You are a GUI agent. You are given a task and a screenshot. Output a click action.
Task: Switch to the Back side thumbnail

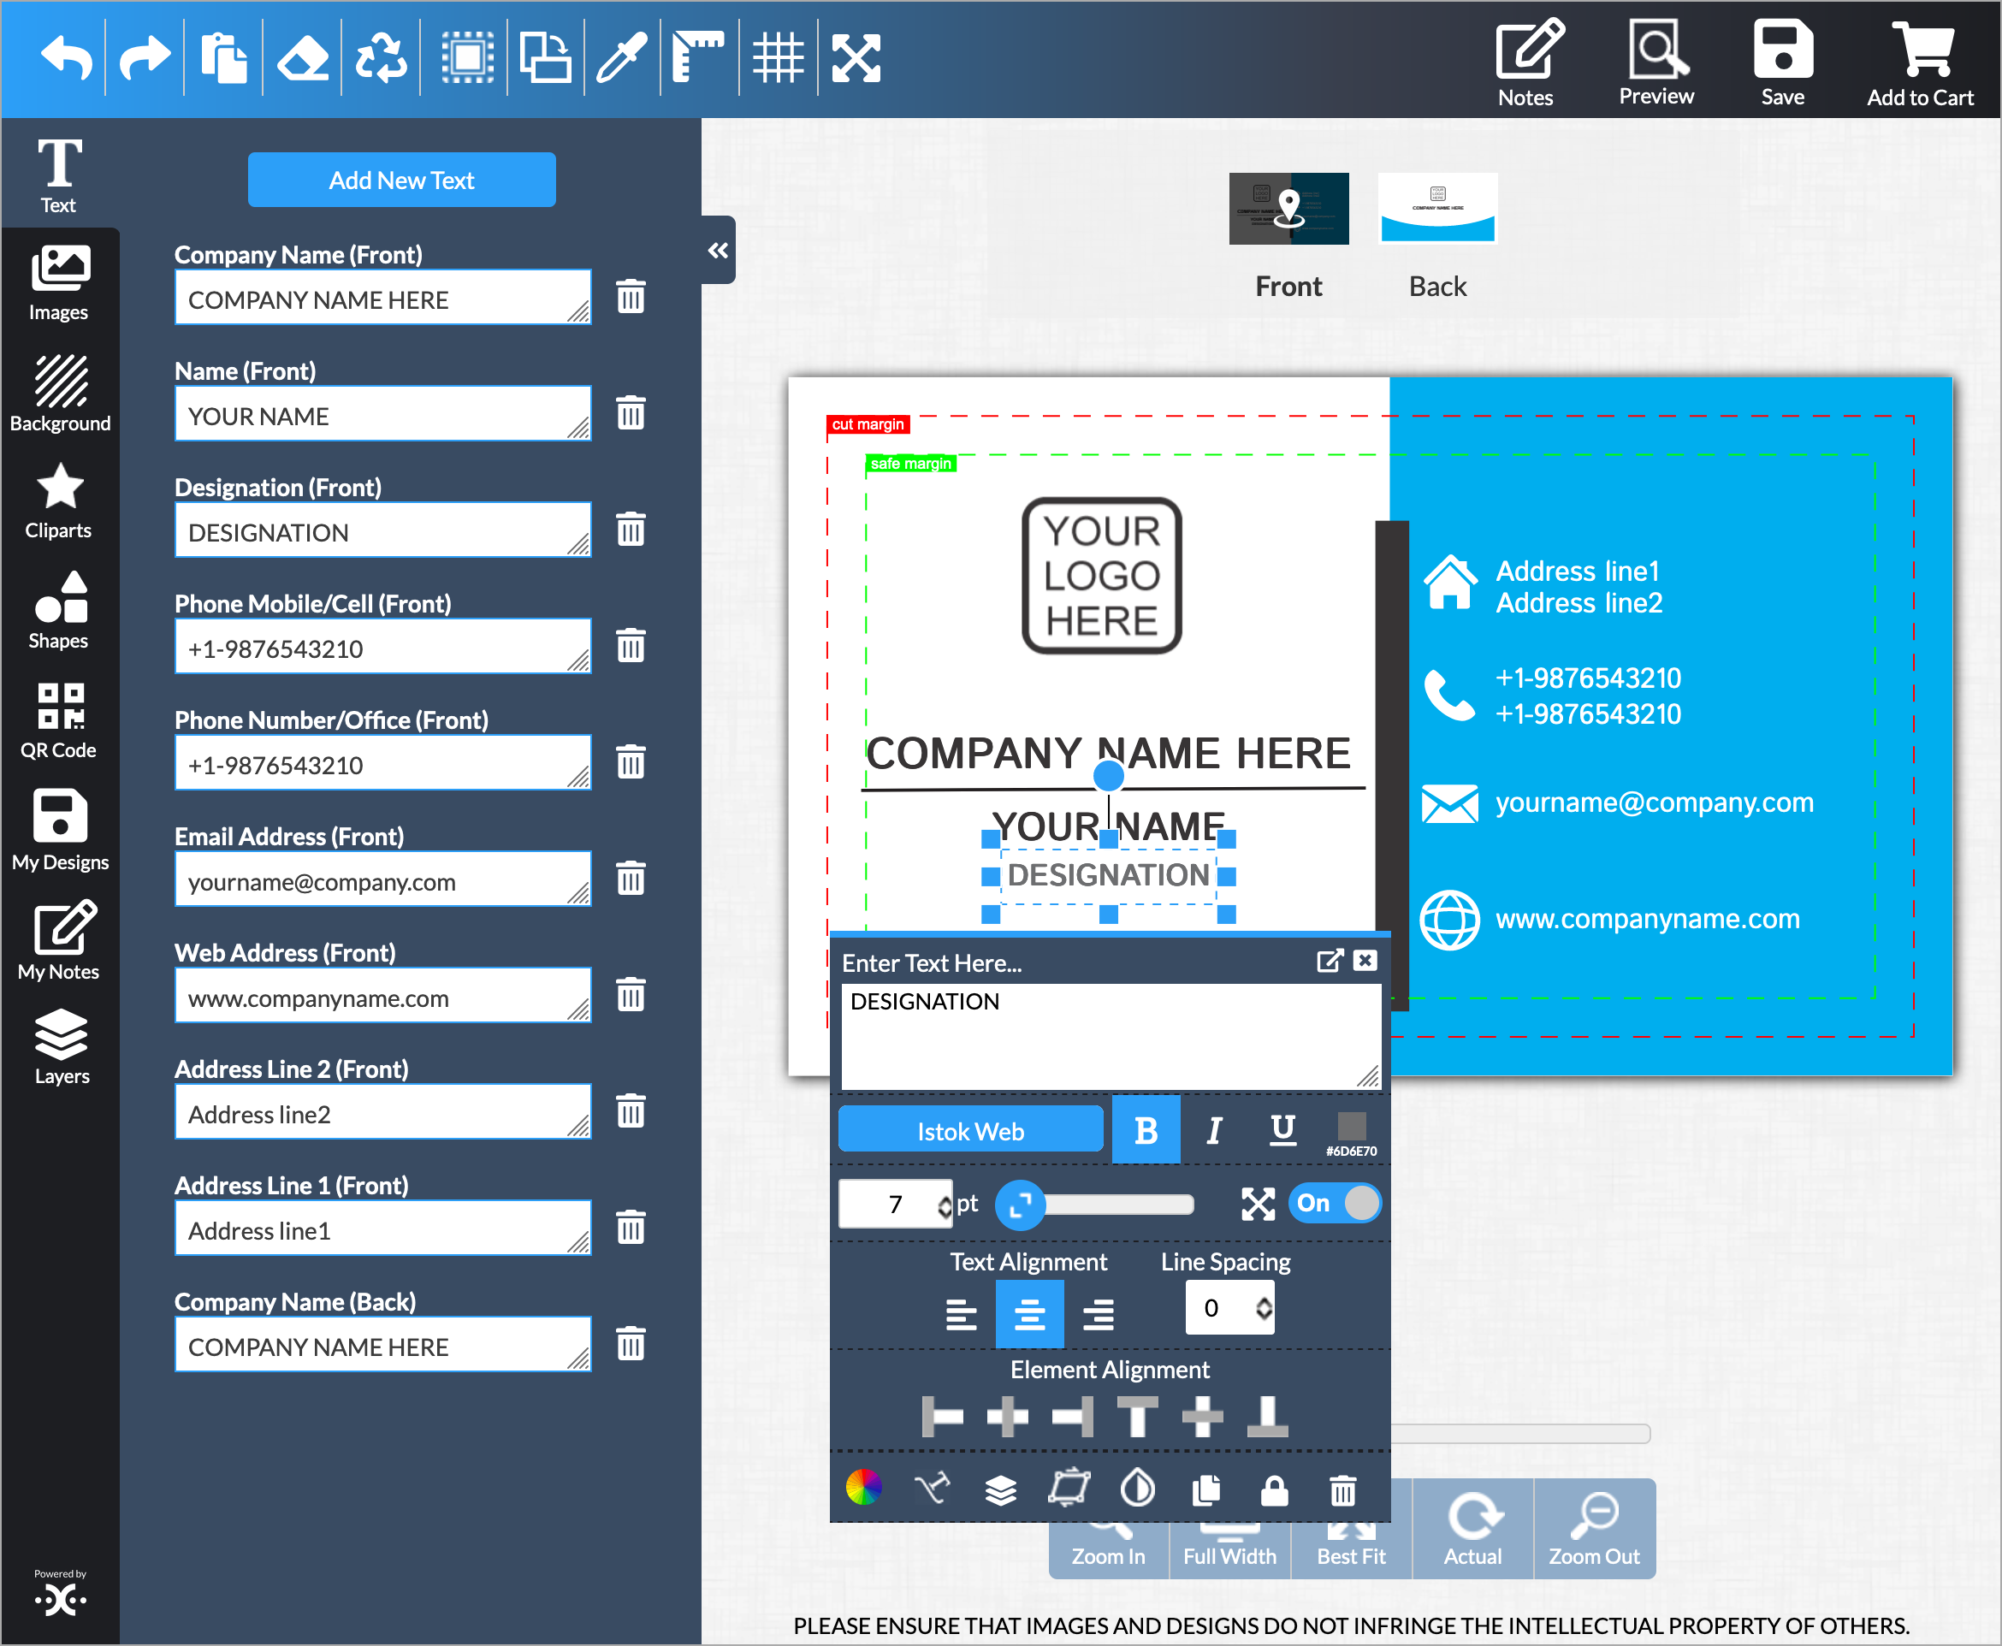click(1436, 209)
